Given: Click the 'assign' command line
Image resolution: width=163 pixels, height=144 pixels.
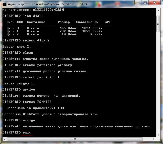Looking at the screenshot, I should click(x=29, y=120).
